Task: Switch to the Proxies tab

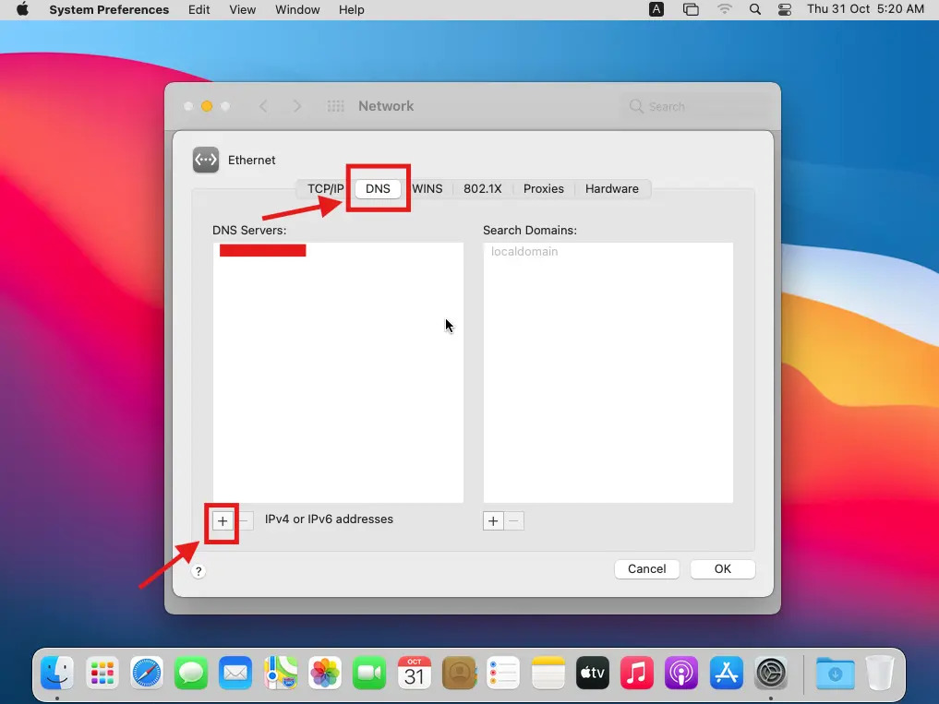Action: (544, 188)
